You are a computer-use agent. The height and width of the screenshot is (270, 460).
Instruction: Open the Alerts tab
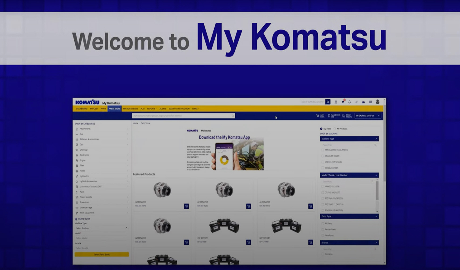163,109
